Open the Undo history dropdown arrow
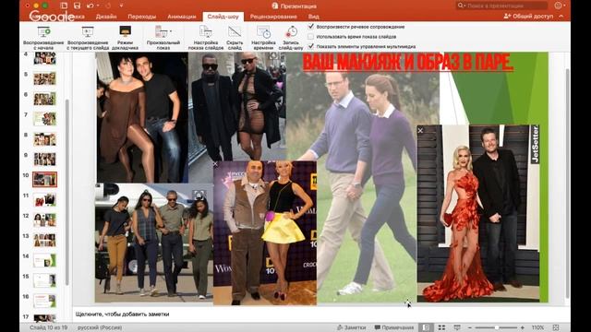 click(x=99, y=6)
